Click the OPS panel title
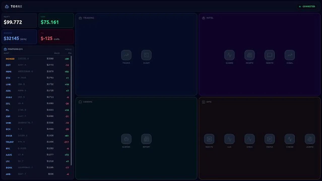322x181 pixels. tap(209, 102)
